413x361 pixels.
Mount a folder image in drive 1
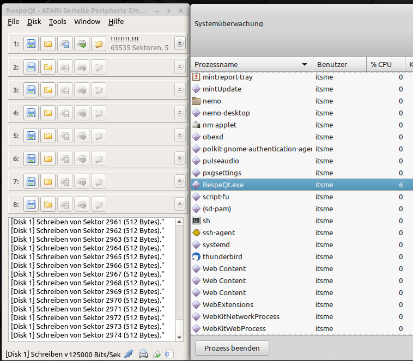48,44
